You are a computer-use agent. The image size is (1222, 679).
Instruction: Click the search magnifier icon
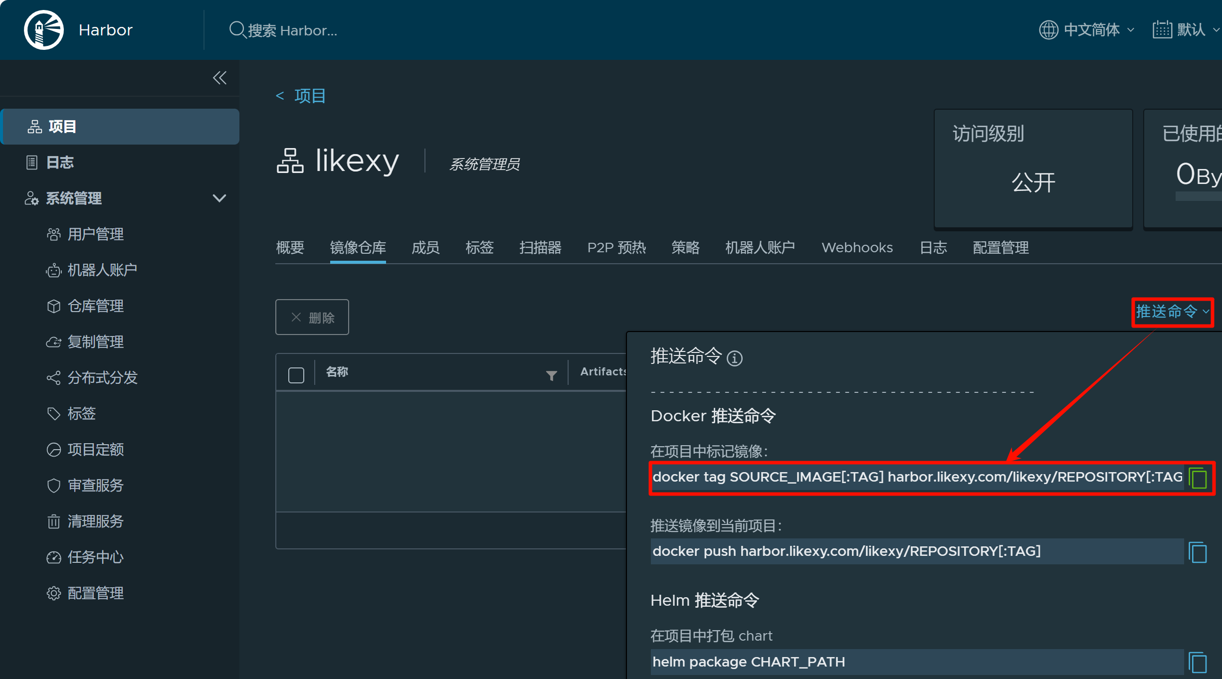[x=236, y=30]
